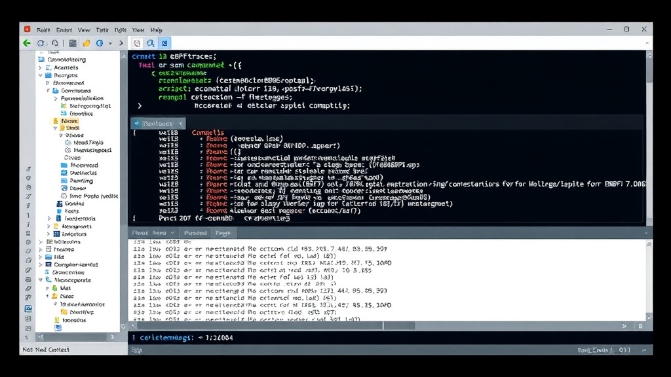Open the View menu
This screenshot has width=671, height=377.
tap(84, 30)
